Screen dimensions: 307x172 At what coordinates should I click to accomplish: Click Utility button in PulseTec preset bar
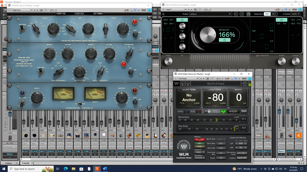100,14
